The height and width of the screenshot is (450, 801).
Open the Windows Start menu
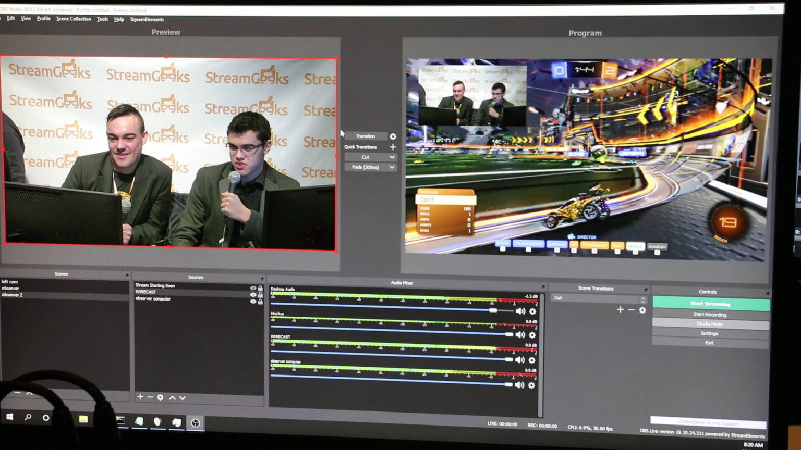[10, 417]
